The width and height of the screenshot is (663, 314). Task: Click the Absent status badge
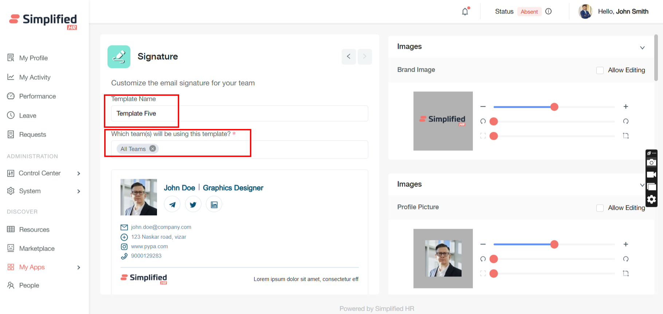[x=529, y=12]
